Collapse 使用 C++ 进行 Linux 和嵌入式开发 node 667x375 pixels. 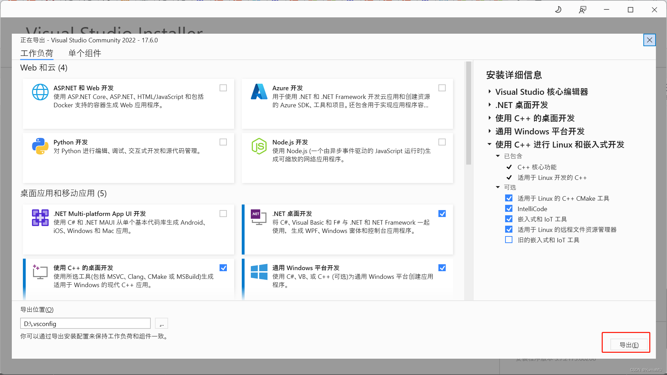[x=489, y=144]
